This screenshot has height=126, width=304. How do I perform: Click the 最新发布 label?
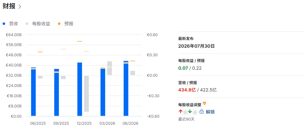click(186, 39)
